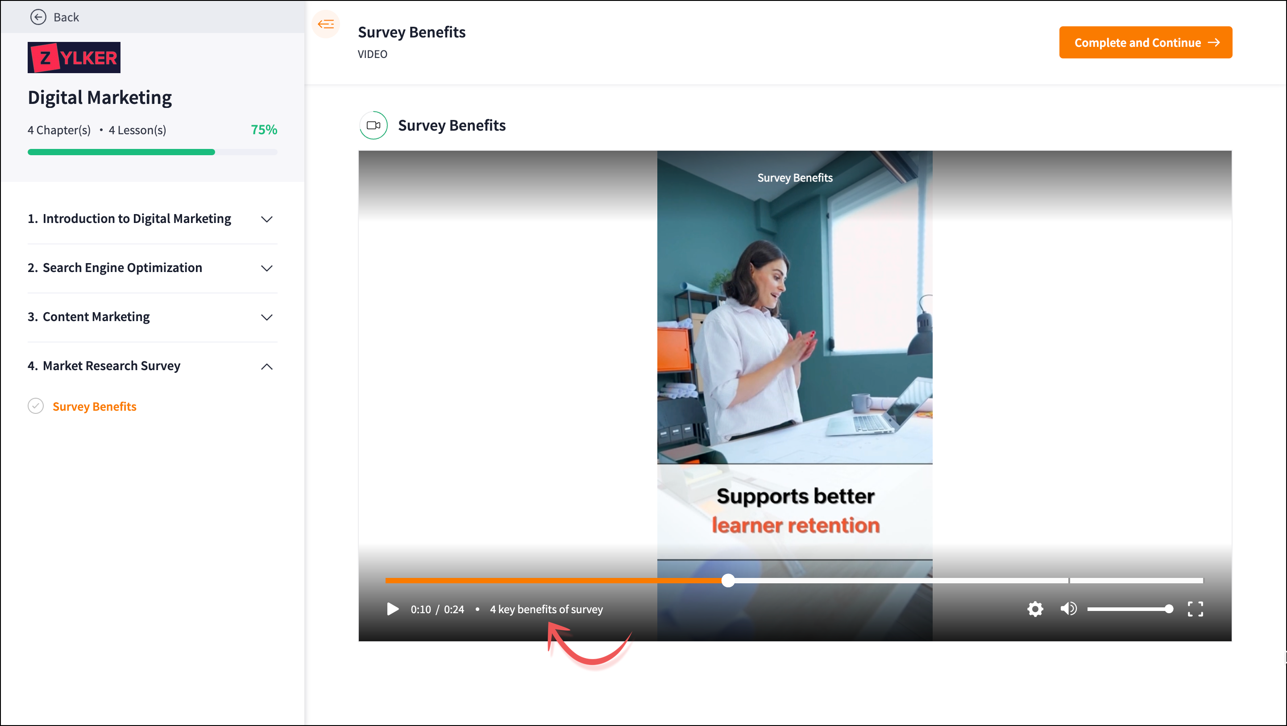Image resolution: width=1287 pixels, height=726 pixels.
Task: Click the Zylker logo
Action: (x=74, y=58)
